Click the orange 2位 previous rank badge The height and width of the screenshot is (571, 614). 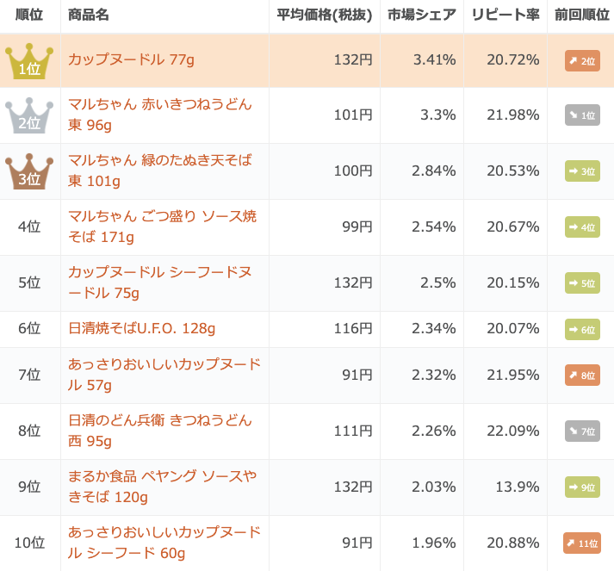(x=582, y=60)
